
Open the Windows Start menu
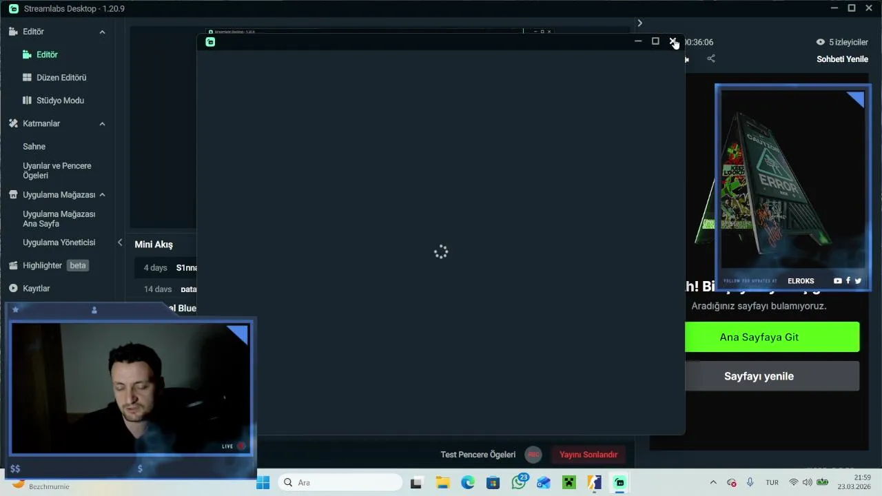click(x=263, y=483)
